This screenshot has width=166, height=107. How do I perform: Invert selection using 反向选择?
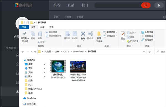[147, 40]
